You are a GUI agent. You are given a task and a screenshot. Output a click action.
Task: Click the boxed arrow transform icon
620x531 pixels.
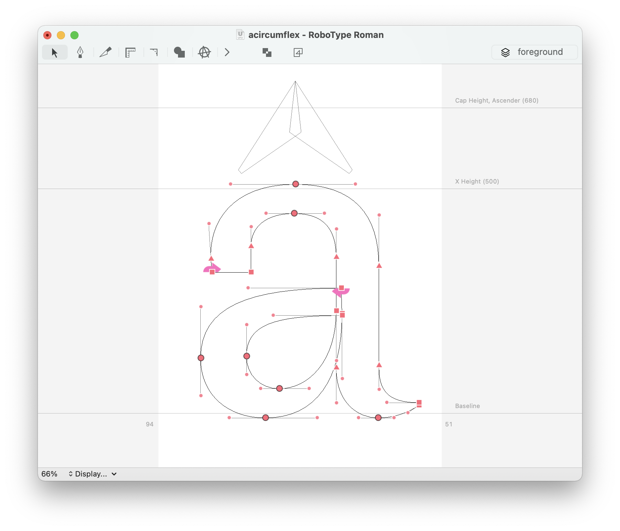point(298,52)
